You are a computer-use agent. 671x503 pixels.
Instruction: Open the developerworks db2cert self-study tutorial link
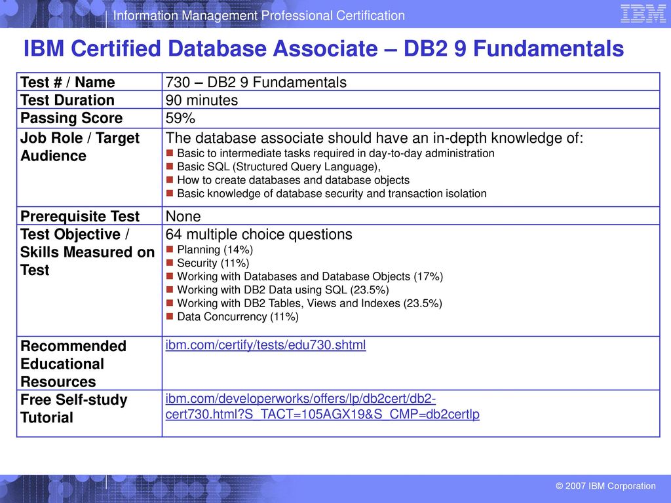coord(322,406)
